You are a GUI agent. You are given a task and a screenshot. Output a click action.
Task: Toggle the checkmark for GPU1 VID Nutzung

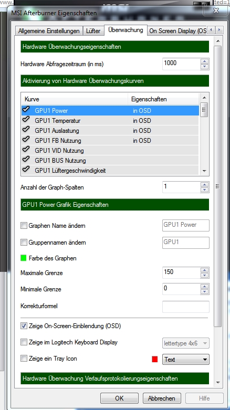(x=26, y=149)
